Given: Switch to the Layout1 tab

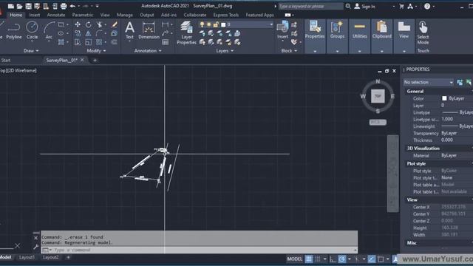Looking at the screenshot, I should [27, 257].
